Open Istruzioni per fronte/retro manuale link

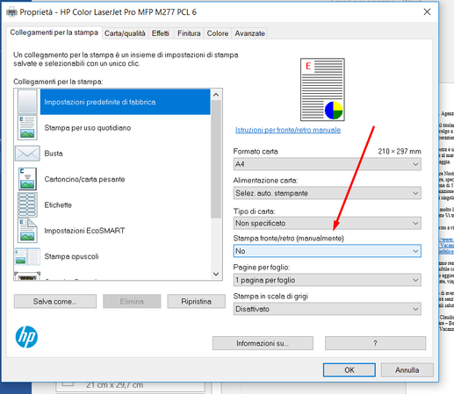pos(288,130)
